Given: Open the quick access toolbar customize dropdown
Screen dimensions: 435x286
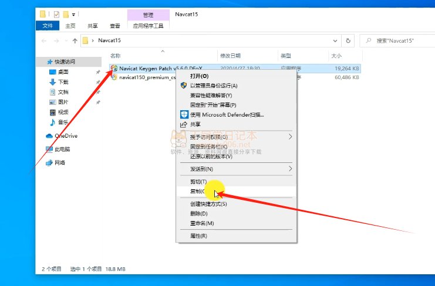Looking at the screenshot, I should pyautogui.click(x=73, y=15).
